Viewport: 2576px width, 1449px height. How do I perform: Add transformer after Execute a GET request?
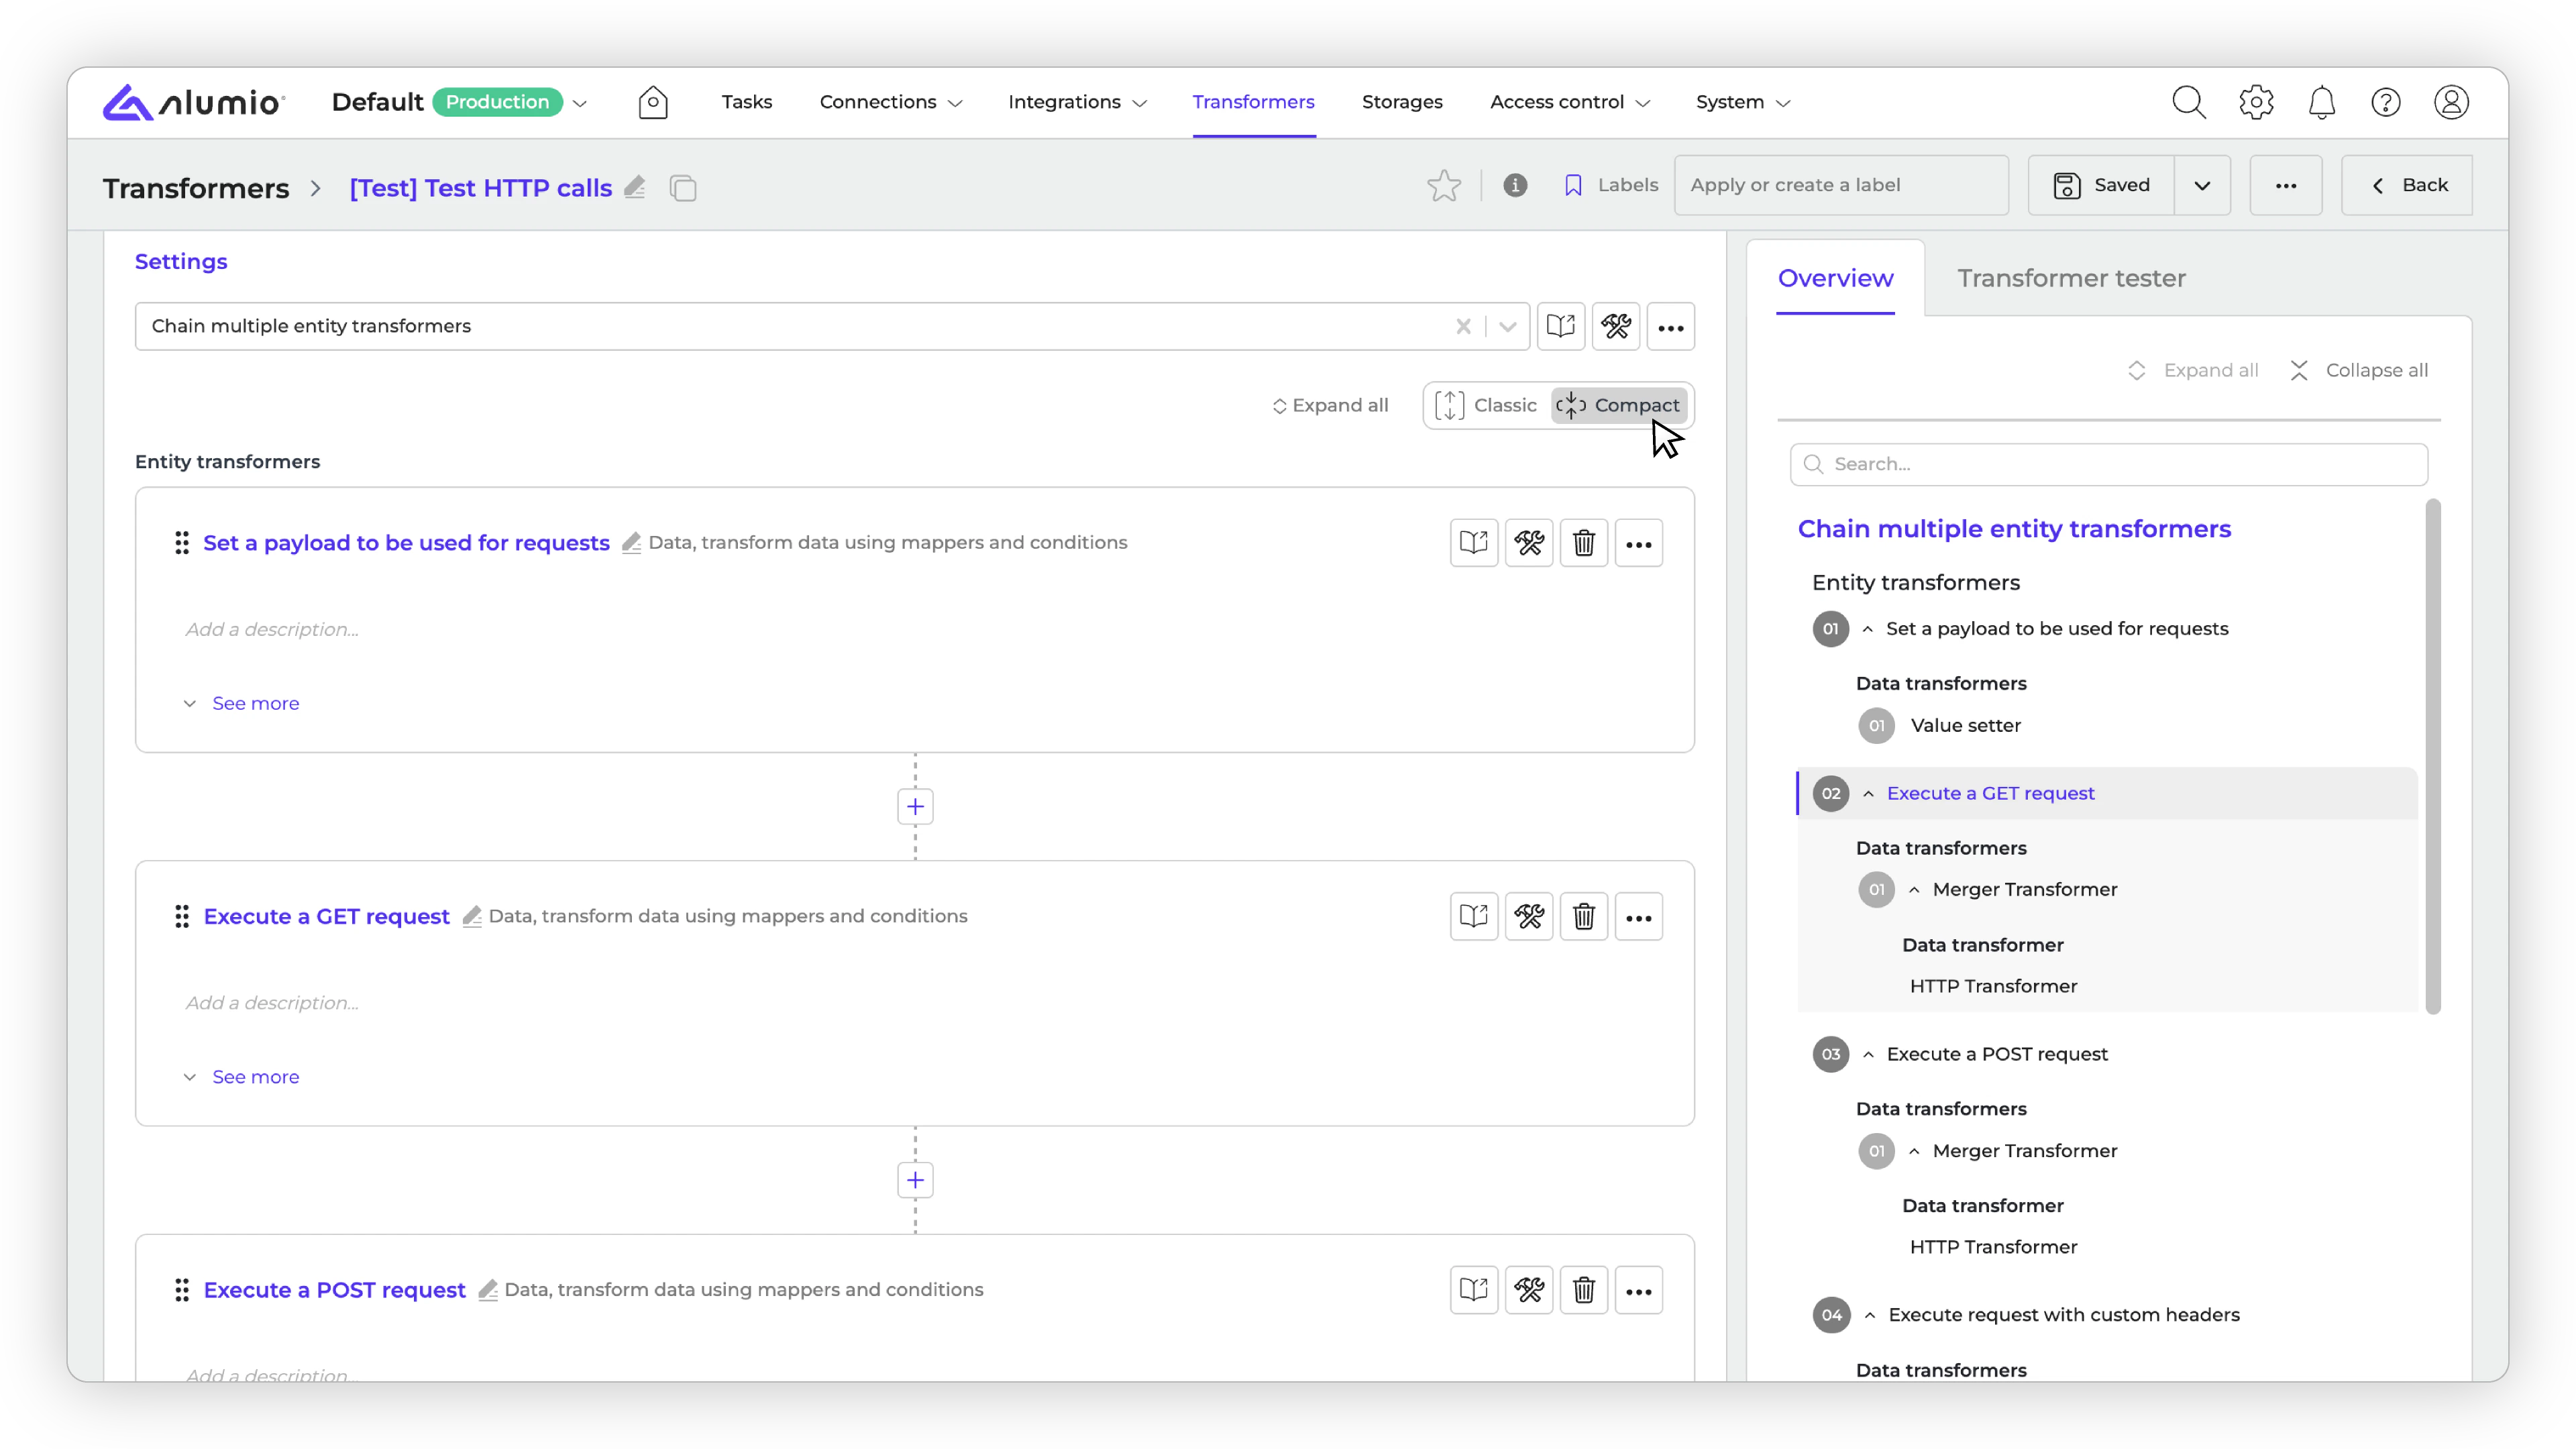[x=915, y=1181]
